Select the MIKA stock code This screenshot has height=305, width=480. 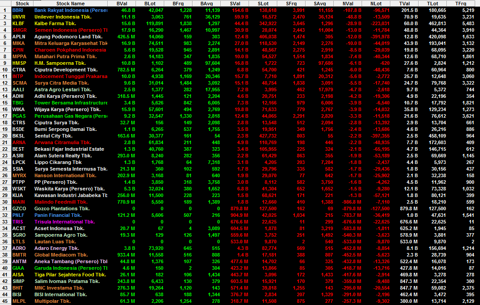point(19,43)
